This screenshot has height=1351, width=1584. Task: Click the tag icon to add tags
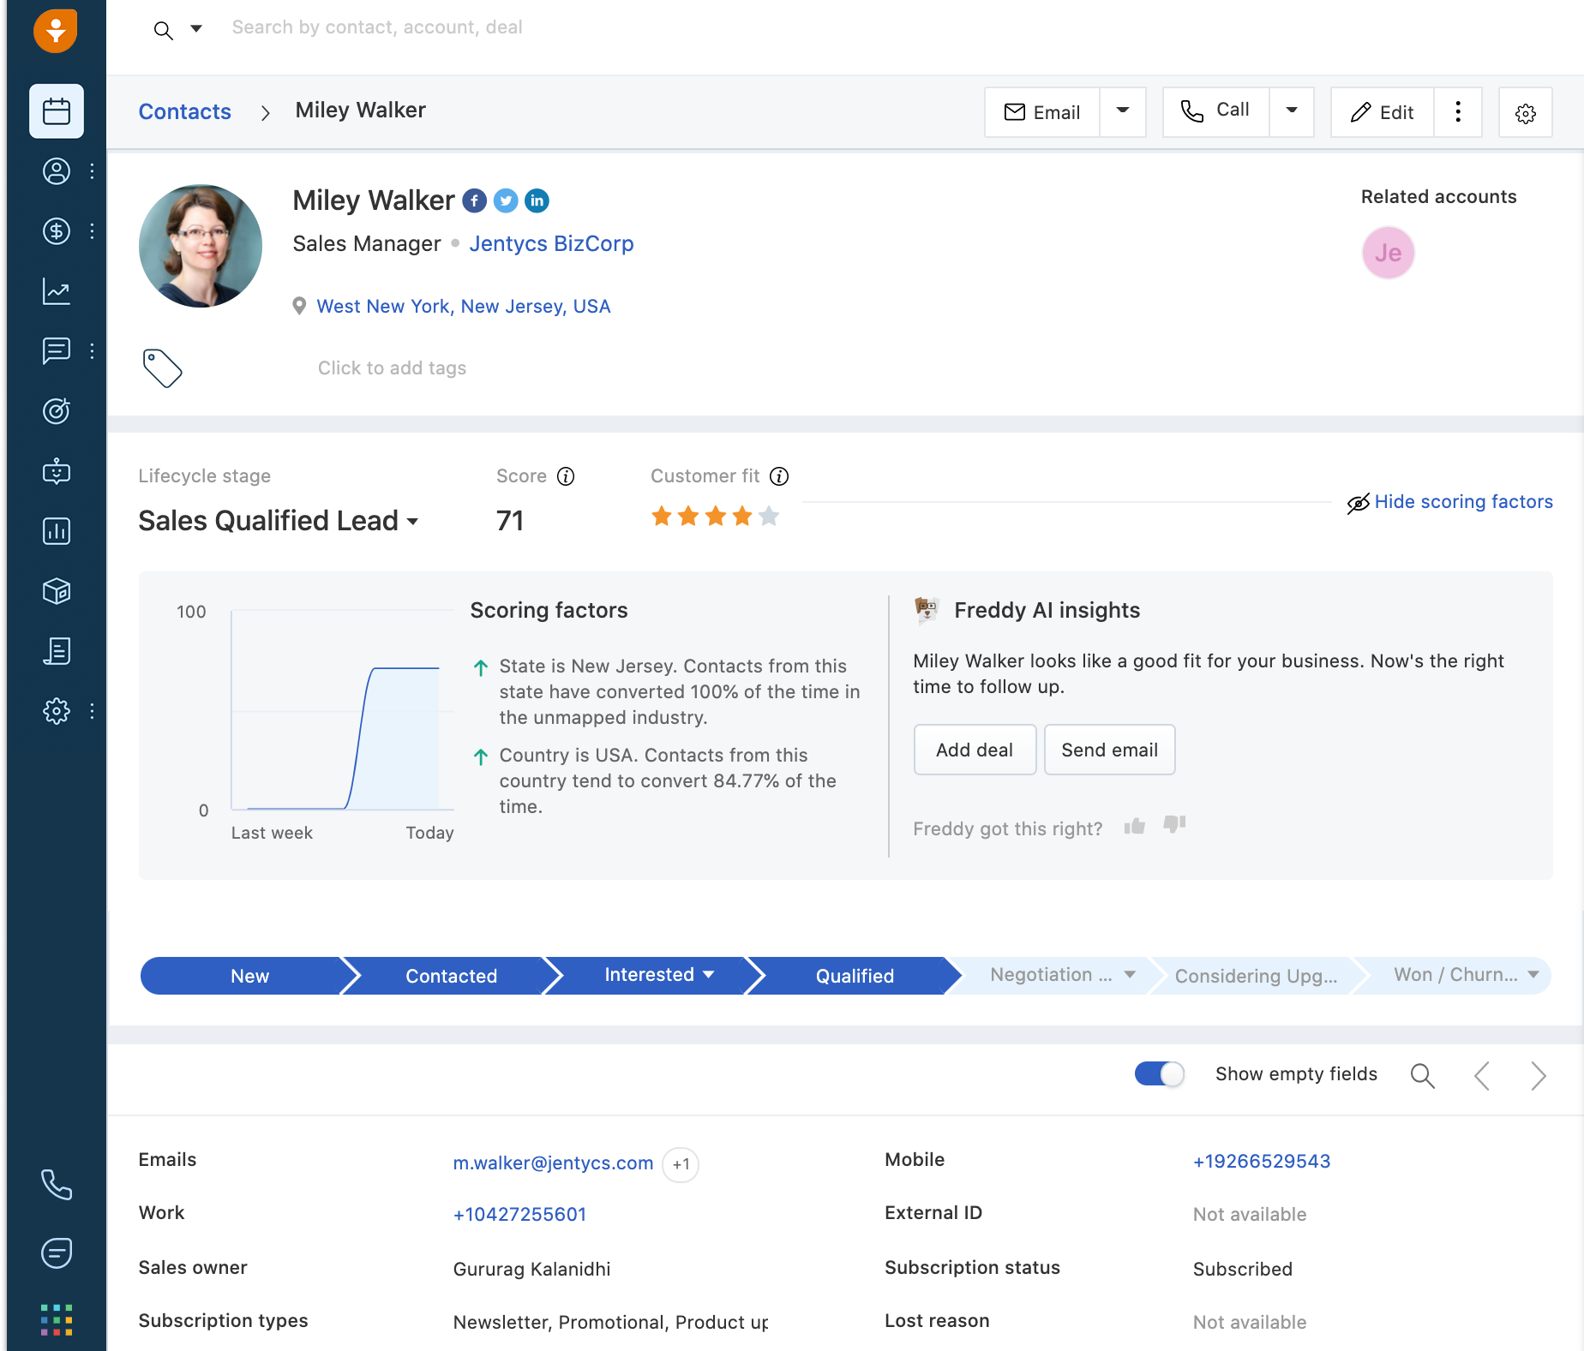pos(162,368)
